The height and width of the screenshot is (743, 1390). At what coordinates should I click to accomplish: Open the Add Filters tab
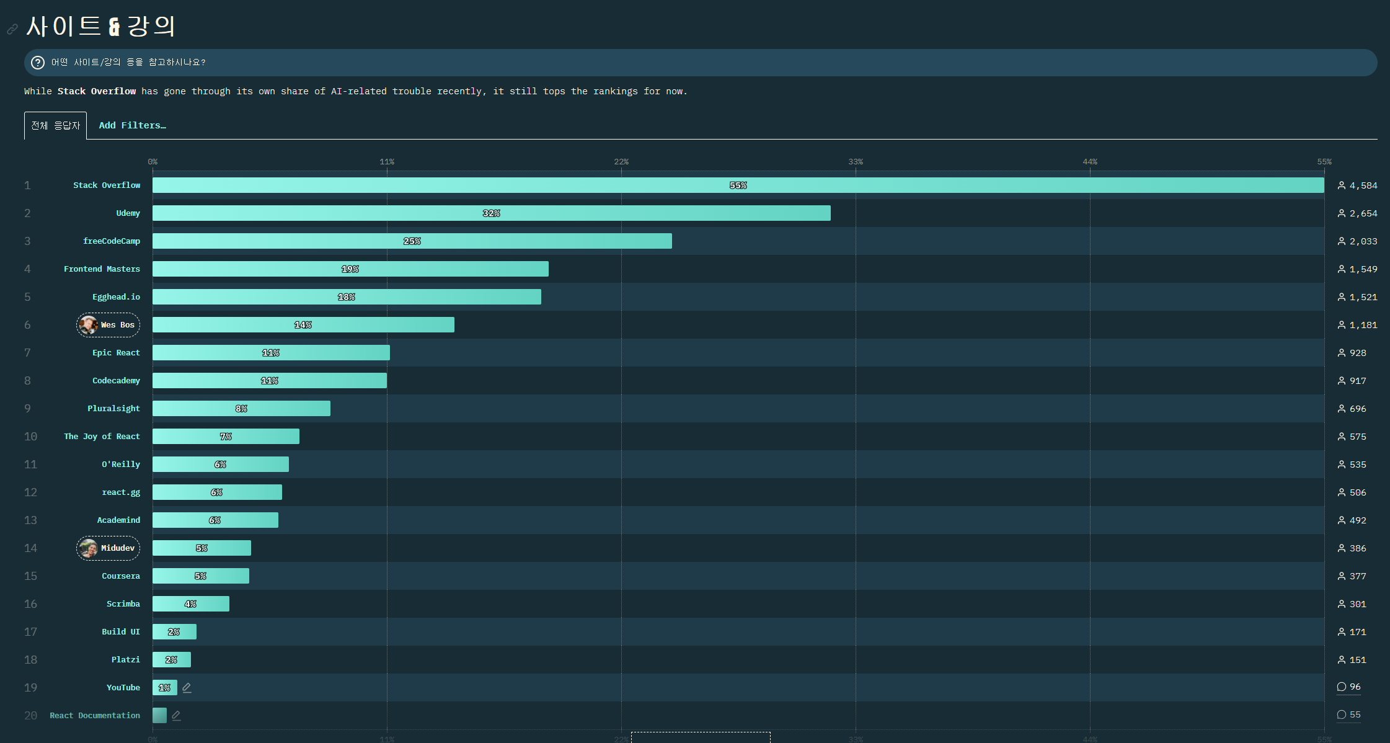(132, 125)
